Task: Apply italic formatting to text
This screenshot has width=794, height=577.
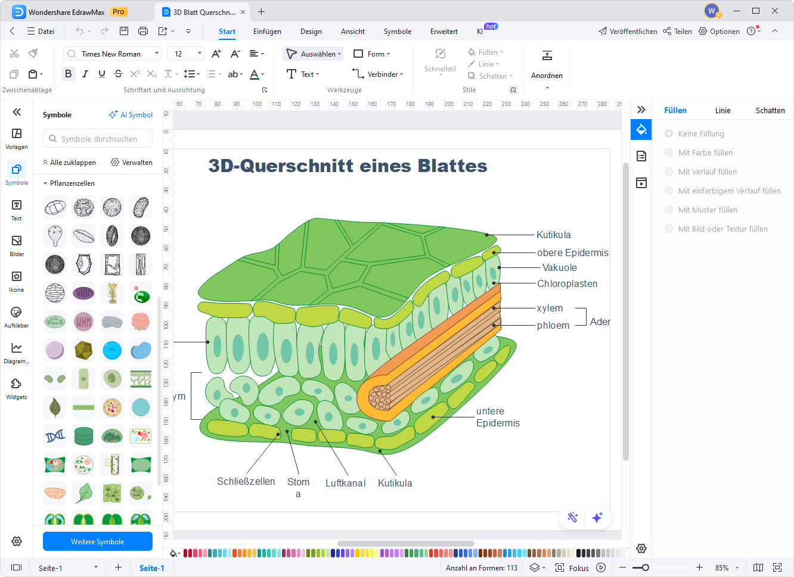Action: (x=85, y=74)
